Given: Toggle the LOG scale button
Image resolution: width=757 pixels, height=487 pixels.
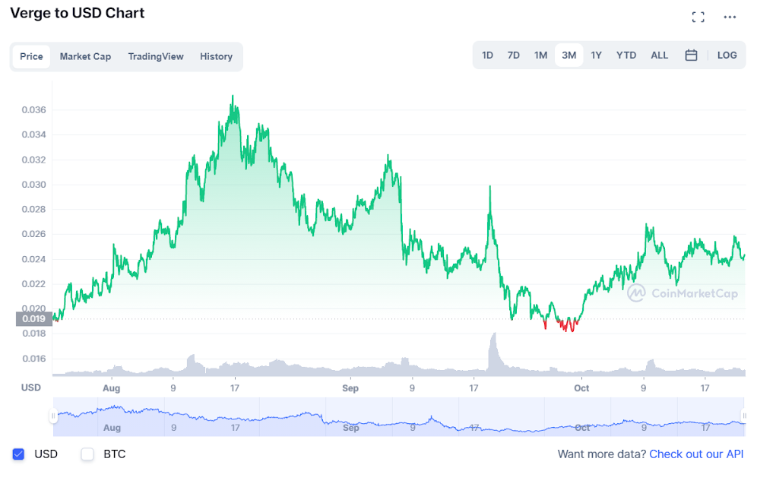Looking at the screenshot, I should click(727, 55).
